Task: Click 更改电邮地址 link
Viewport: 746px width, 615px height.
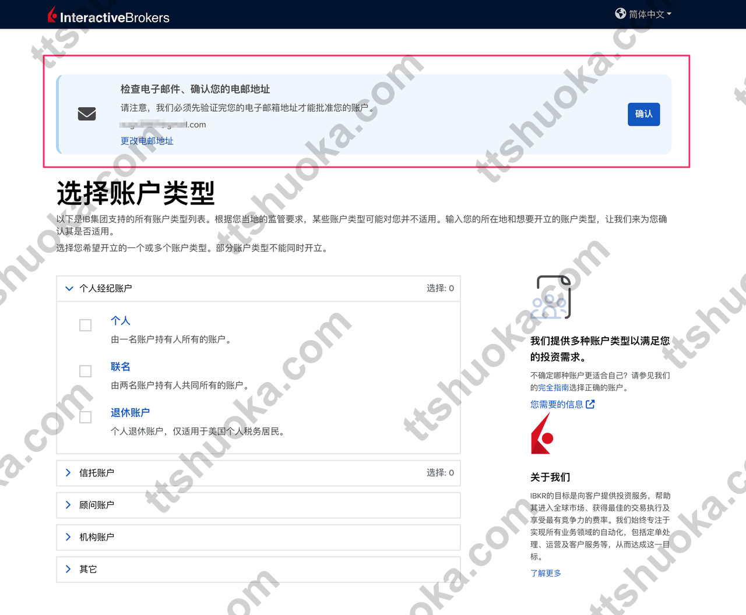Action: [x=147, y=141]
